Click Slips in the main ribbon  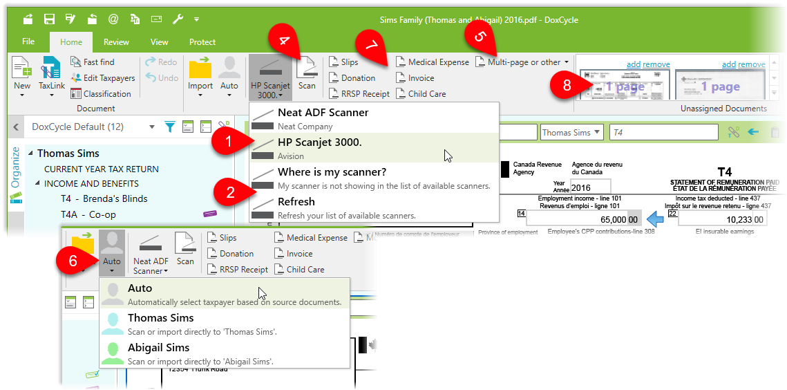[x=343, y=62]
